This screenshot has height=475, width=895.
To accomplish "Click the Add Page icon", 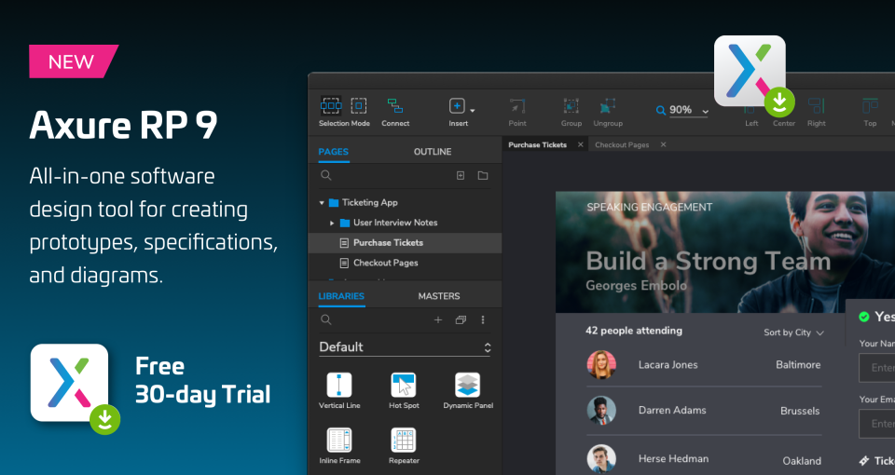I will pyautogui.click(x=461, y=175).
